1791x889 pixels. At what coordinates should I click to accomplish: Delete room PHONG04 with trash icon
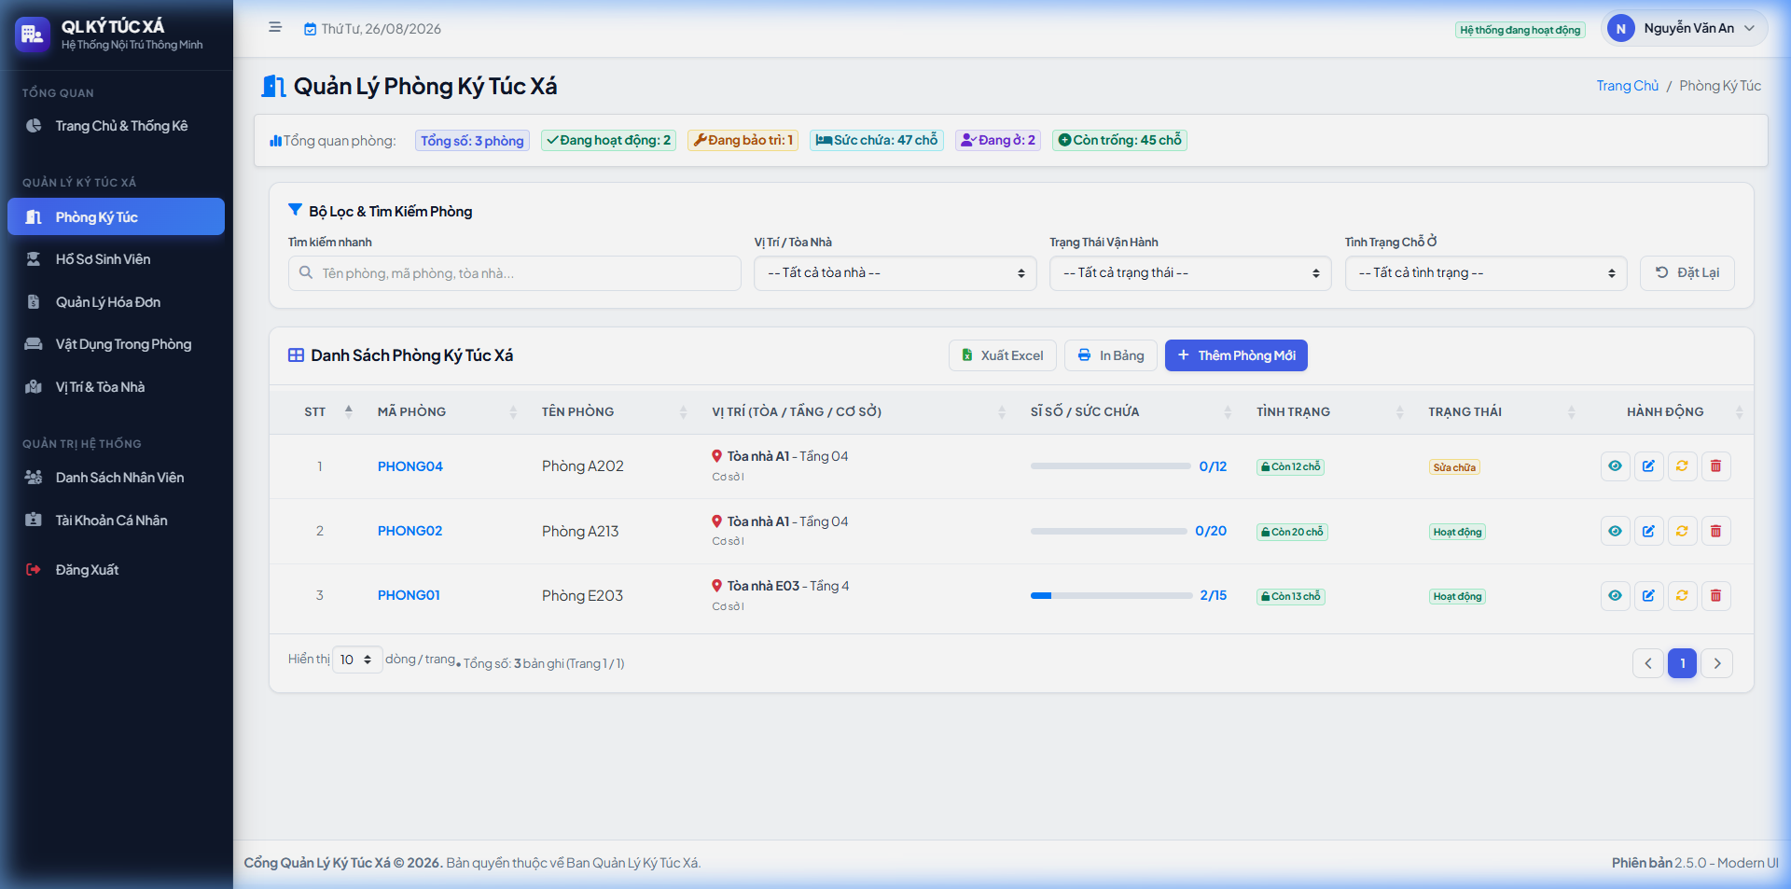(1715, 466)
